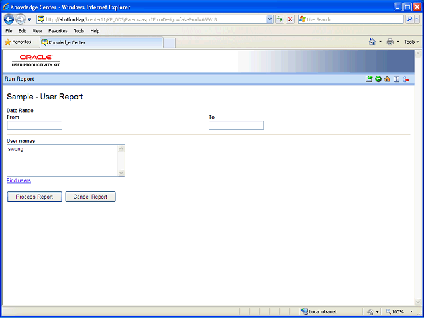Viewport: 424px width, 318px height.
Task: Click the From date input field
Action: coord(34,125)
